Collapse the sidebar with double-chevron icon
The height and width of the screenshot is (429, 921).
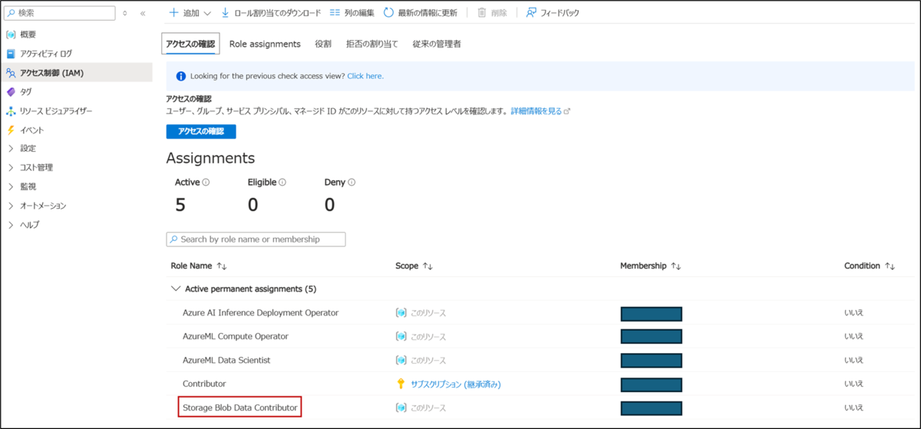pyautogui.click(x=143, y=14)
